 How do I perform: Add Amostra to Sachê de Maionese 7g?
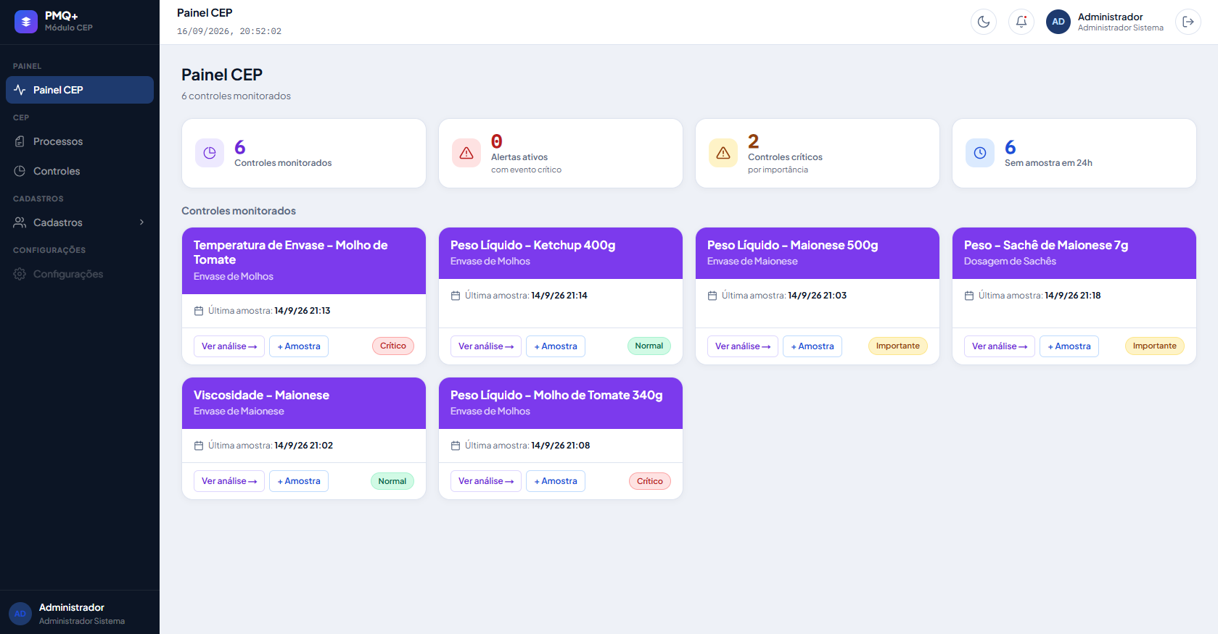[x=1069, y=346]
